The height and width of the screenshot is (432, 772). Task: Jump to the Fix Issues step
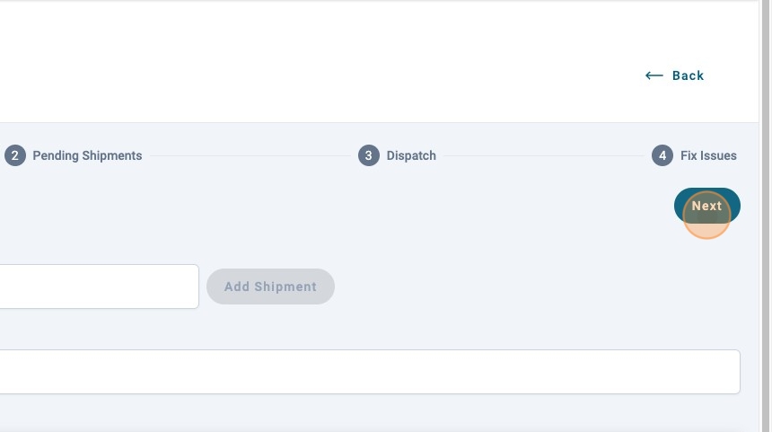click(708, 155)
